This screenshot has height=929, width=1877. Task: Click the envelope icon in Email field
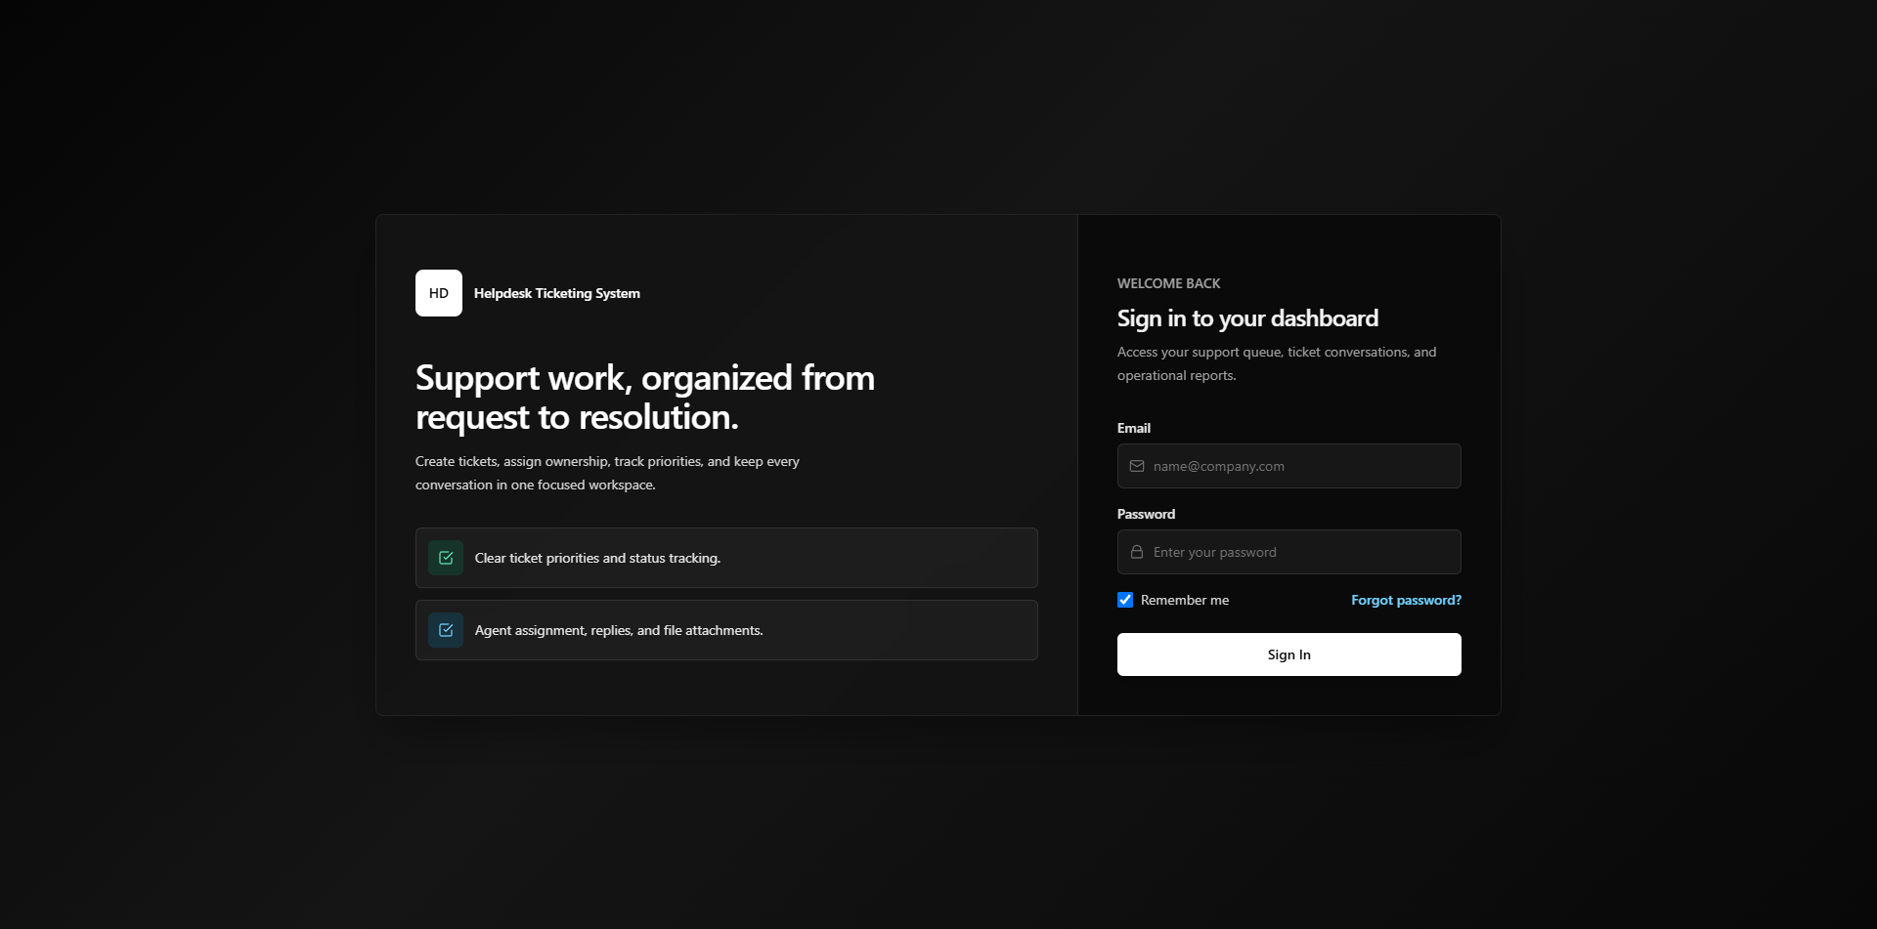[x=1137, y=466]
